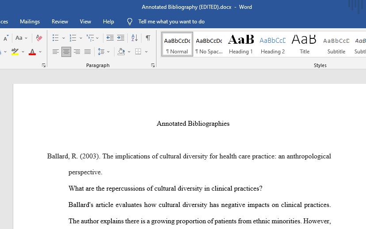
Task: Open Paragraph settings dialog launcher
Action: tap(153, 65)
